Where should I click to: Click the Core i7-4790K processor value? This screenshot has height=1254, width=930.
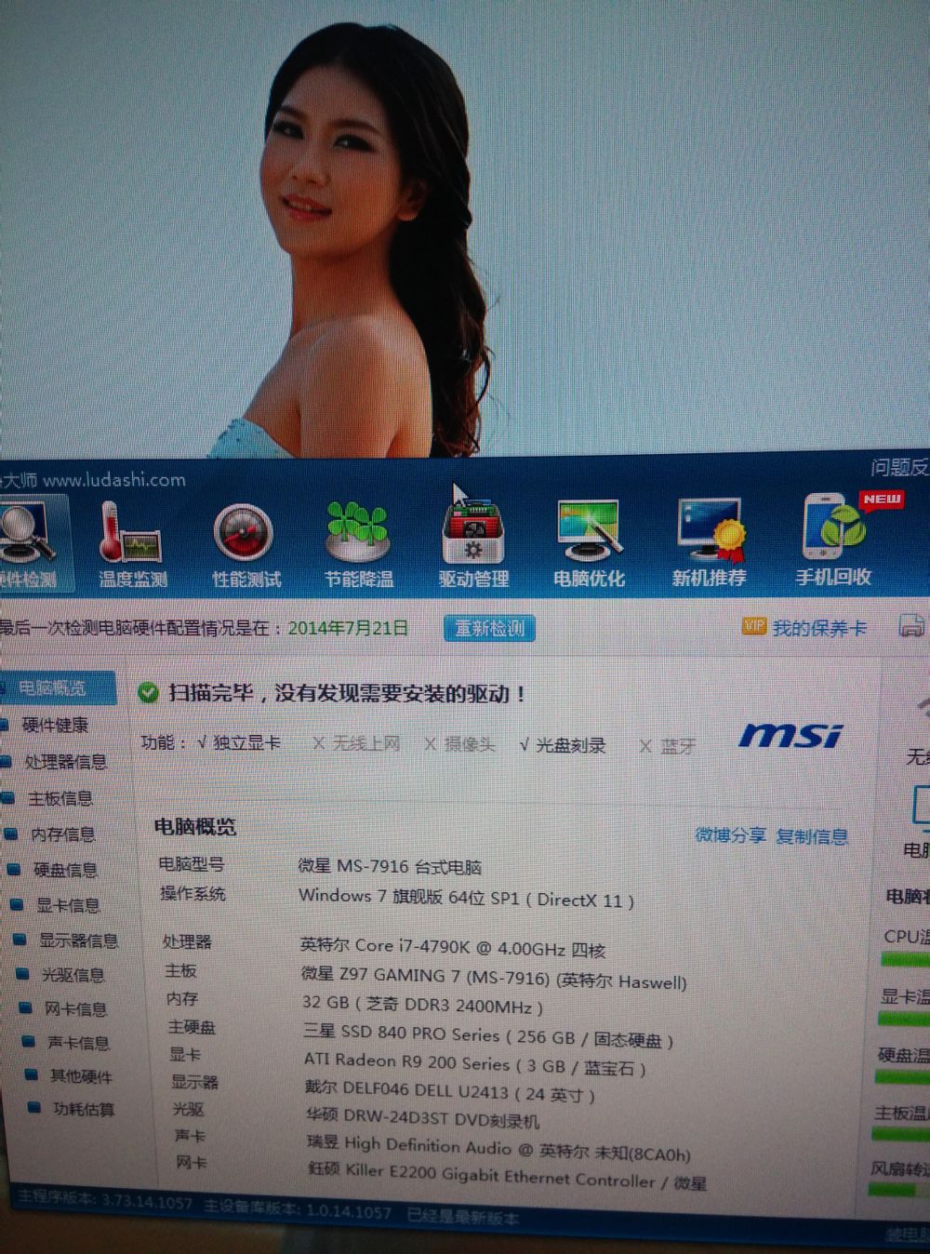[453, 947]
